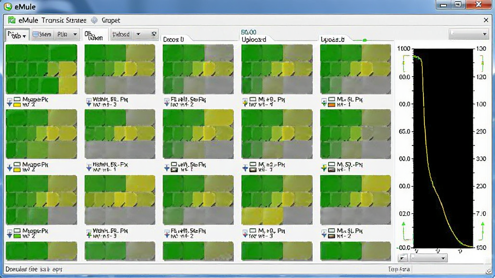
Task: Click the 'Tep fara' status bar entry
Action: pyautogui.click(x=399, y=269)
